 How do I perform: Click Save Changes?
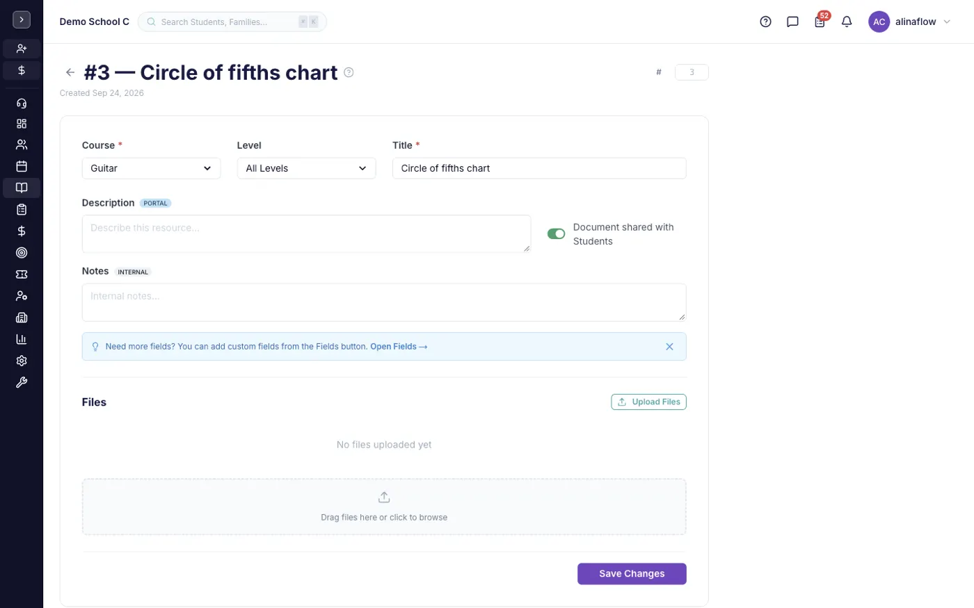(632, 574)
